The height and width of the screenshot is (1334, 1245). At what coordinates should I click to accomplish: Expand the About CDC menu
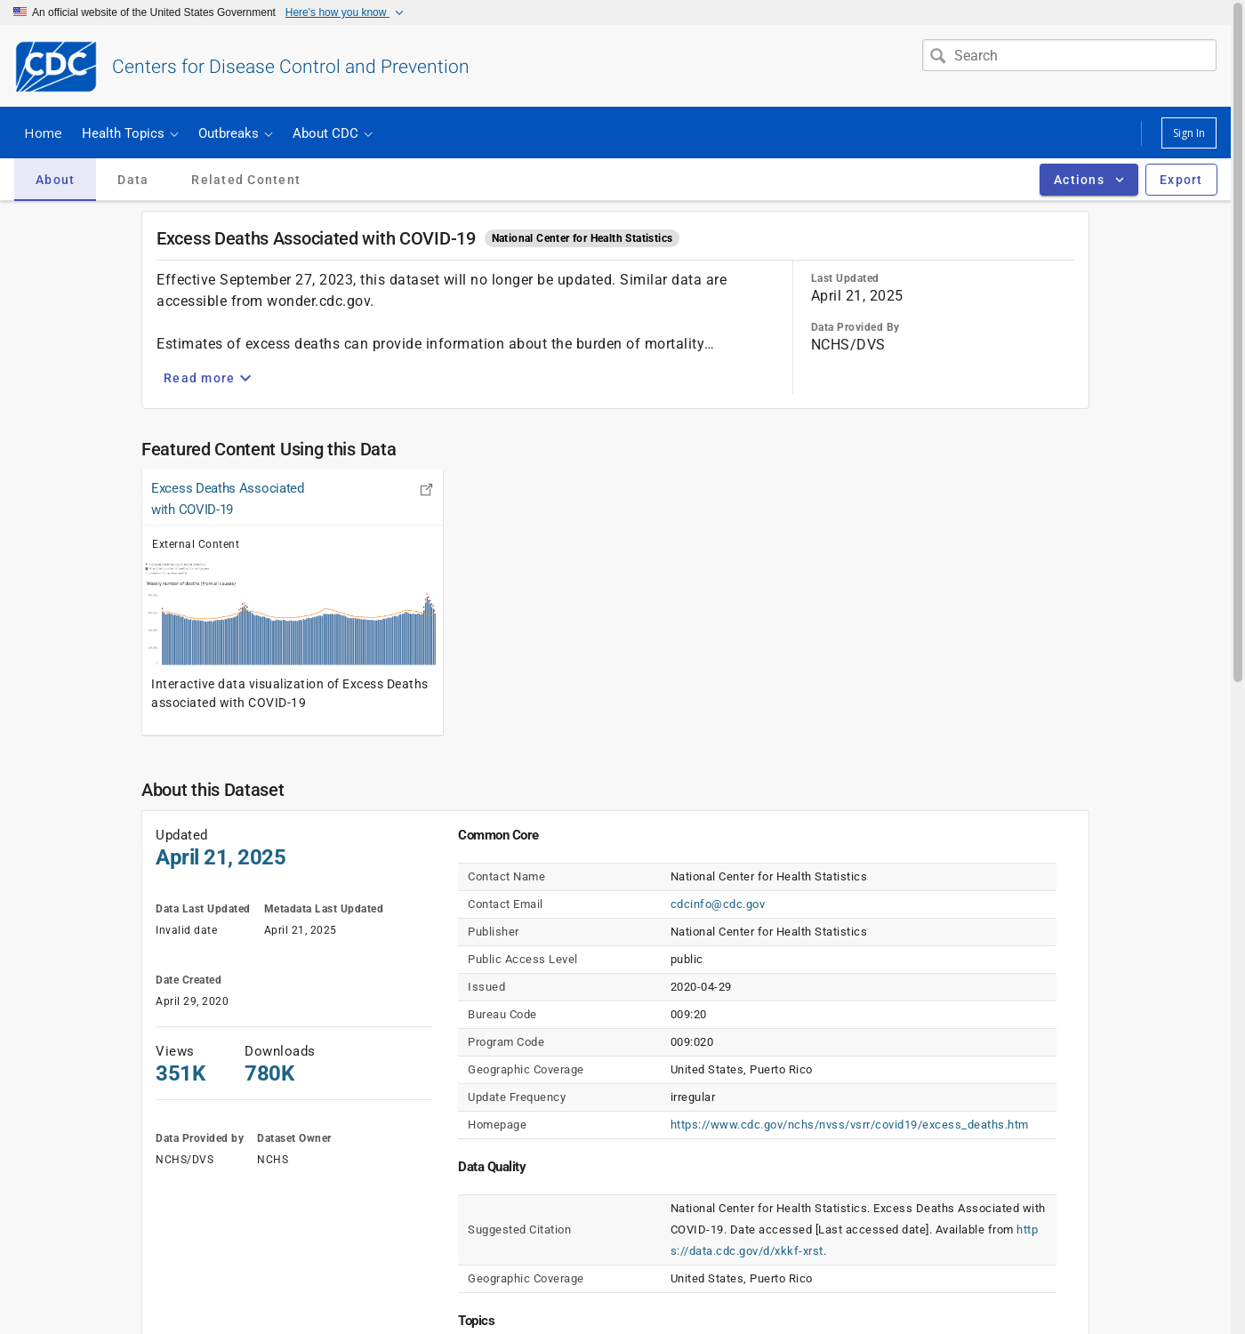tap(332, 133)
